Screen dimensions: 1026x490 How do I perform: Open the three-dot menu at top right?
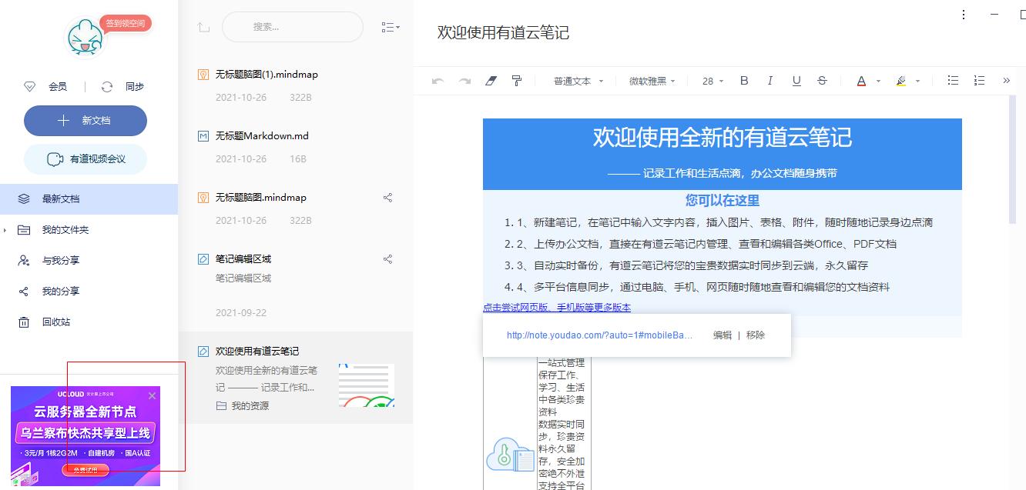pos(964,15)
